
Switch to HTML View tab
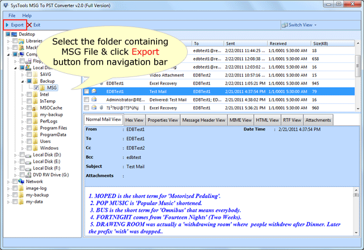pos(267,120)
